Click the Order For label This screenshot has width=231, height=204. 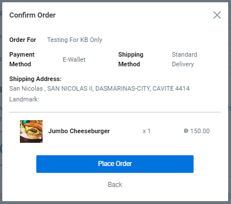click(x=23, y=40)
